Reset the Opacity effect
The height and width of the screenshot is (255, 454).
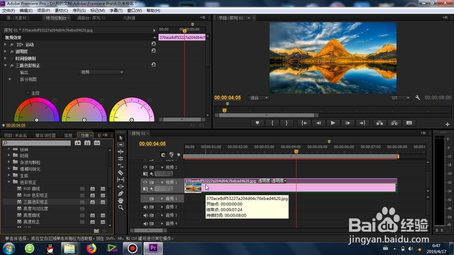pos(153,51)
